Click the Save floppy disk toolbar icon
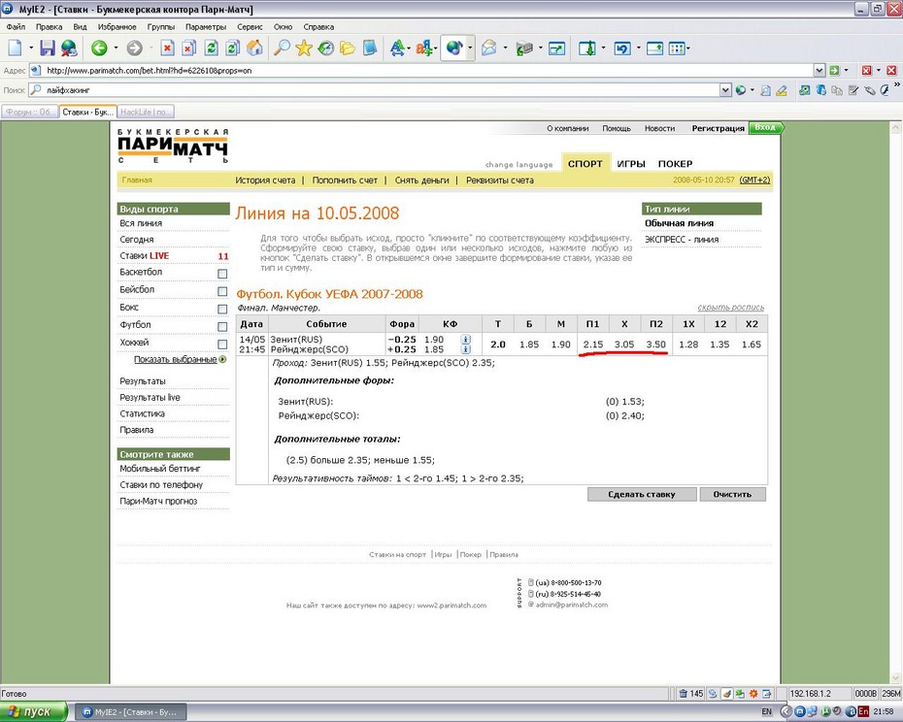 [48, 48]
